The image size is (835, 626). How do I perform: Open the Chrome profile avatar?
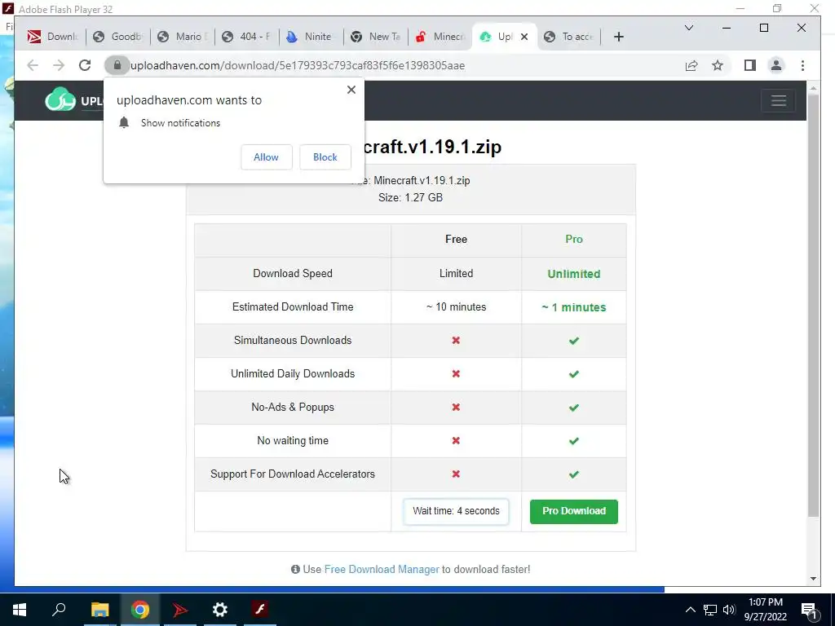(776, 65)
